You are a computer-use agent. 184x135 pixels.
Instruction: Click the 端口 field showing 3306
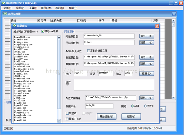pyautogui.click(x=128, y=74)
